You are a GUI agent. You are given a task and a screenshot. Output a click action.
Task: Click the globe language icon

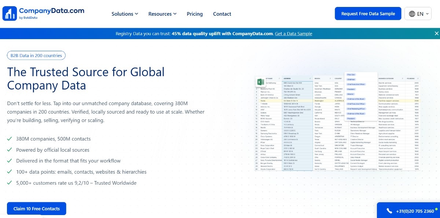click(x=412, y=14)
